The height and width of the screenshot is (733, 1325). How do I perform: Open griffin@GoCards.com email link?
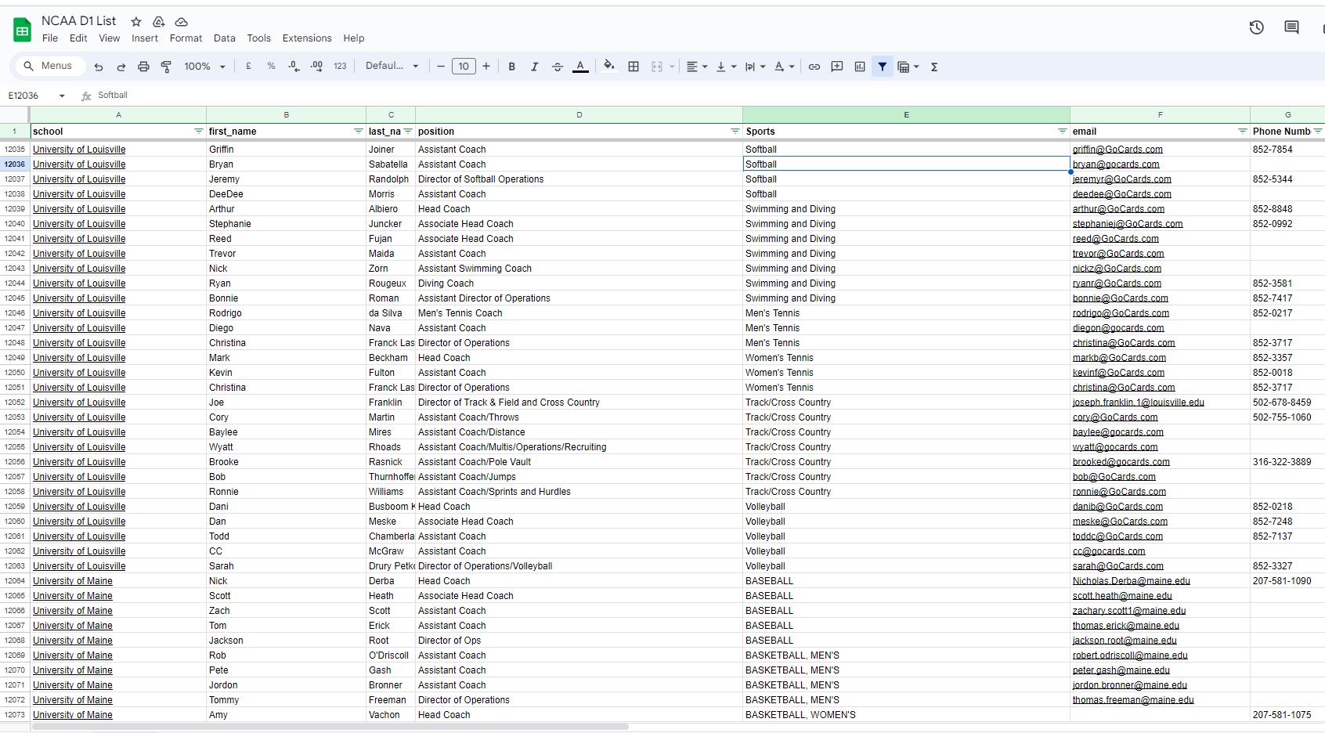coord(1117,150)
